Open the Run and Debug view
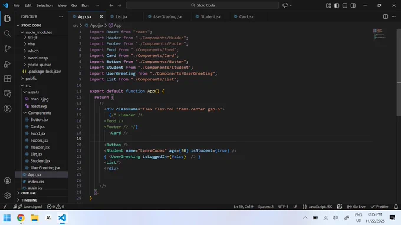The image size is (401, 225). coord(7,63)
